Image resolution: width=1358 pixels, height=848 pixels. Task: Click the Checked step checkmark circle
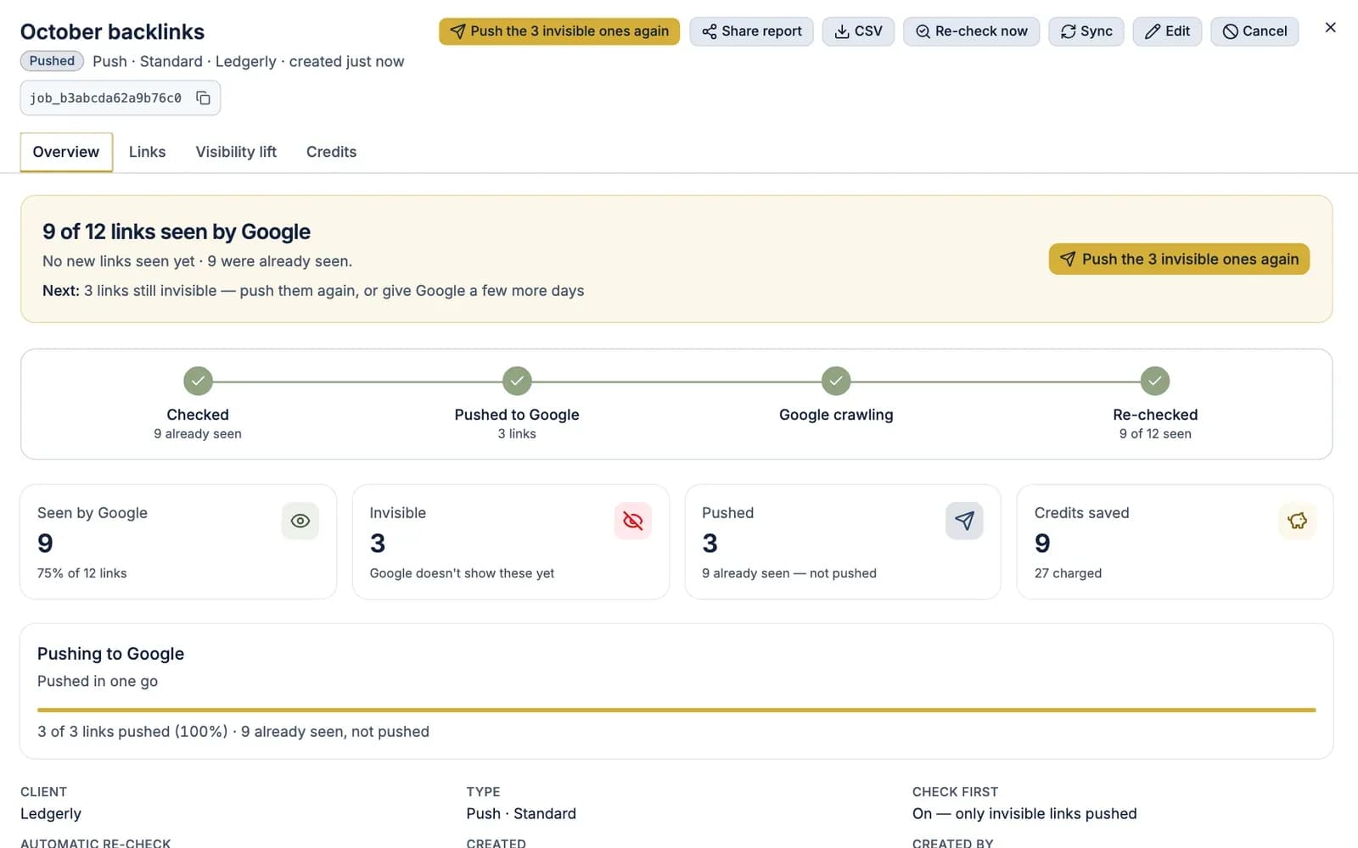[198, 381]
